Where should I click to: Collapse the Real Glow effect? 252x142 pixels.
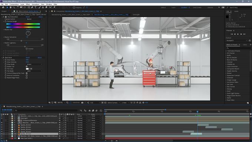pyautogui.click(x=1, y=57)
